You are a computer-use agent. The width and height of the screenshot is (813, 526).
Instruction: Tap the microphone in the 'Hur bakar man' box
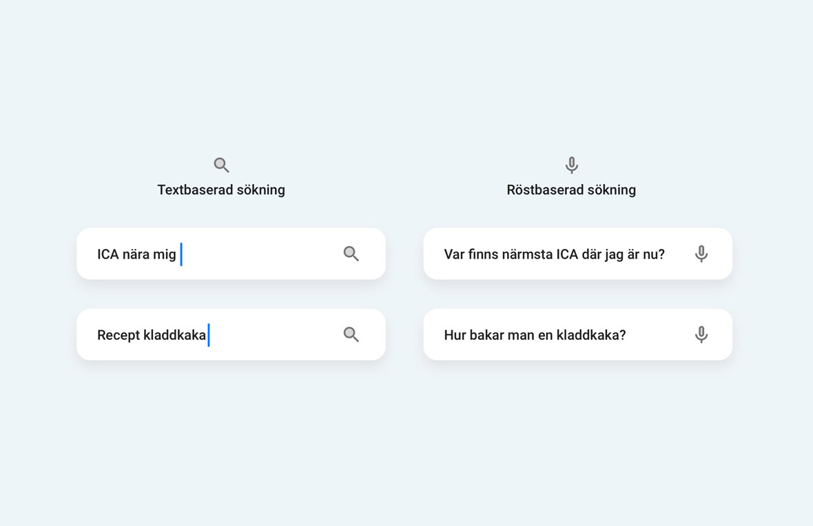(701, 334)
